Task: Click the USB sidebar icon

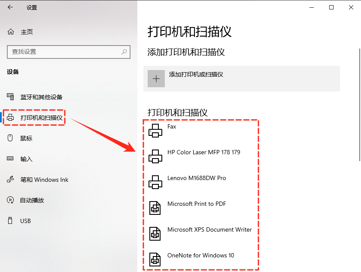Action: (x=10, y=220)
